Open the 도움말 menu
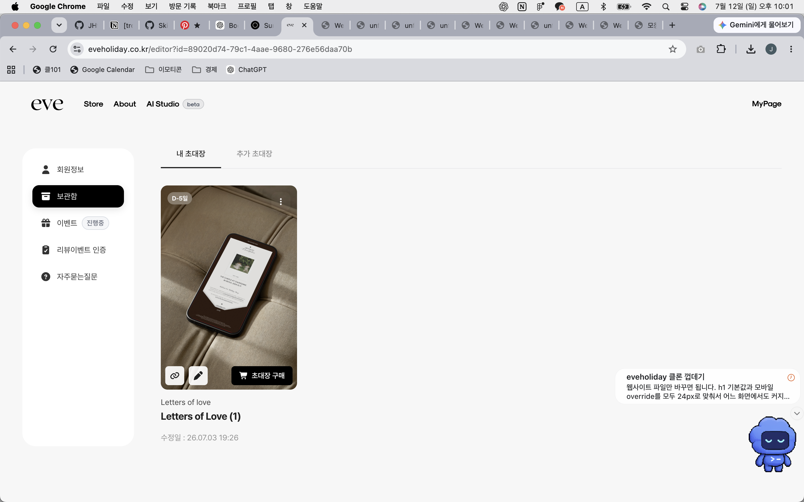The width and height of the screenshot is (804, 502). click(x=313, y=6)
